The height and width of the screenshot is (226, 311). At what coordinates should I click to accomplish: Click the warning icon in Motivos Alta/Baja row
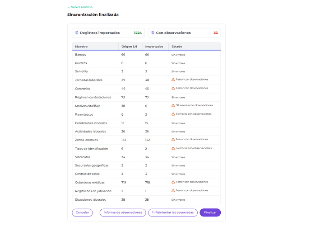point(173,105)
